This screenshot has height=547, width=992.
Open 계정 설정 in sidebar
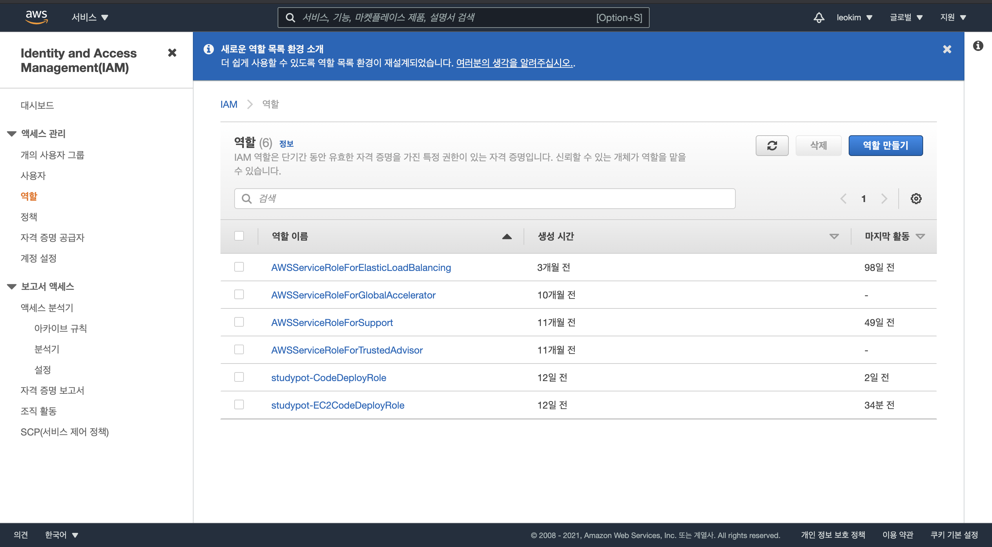pyautogui.click(x=39, y=258)
